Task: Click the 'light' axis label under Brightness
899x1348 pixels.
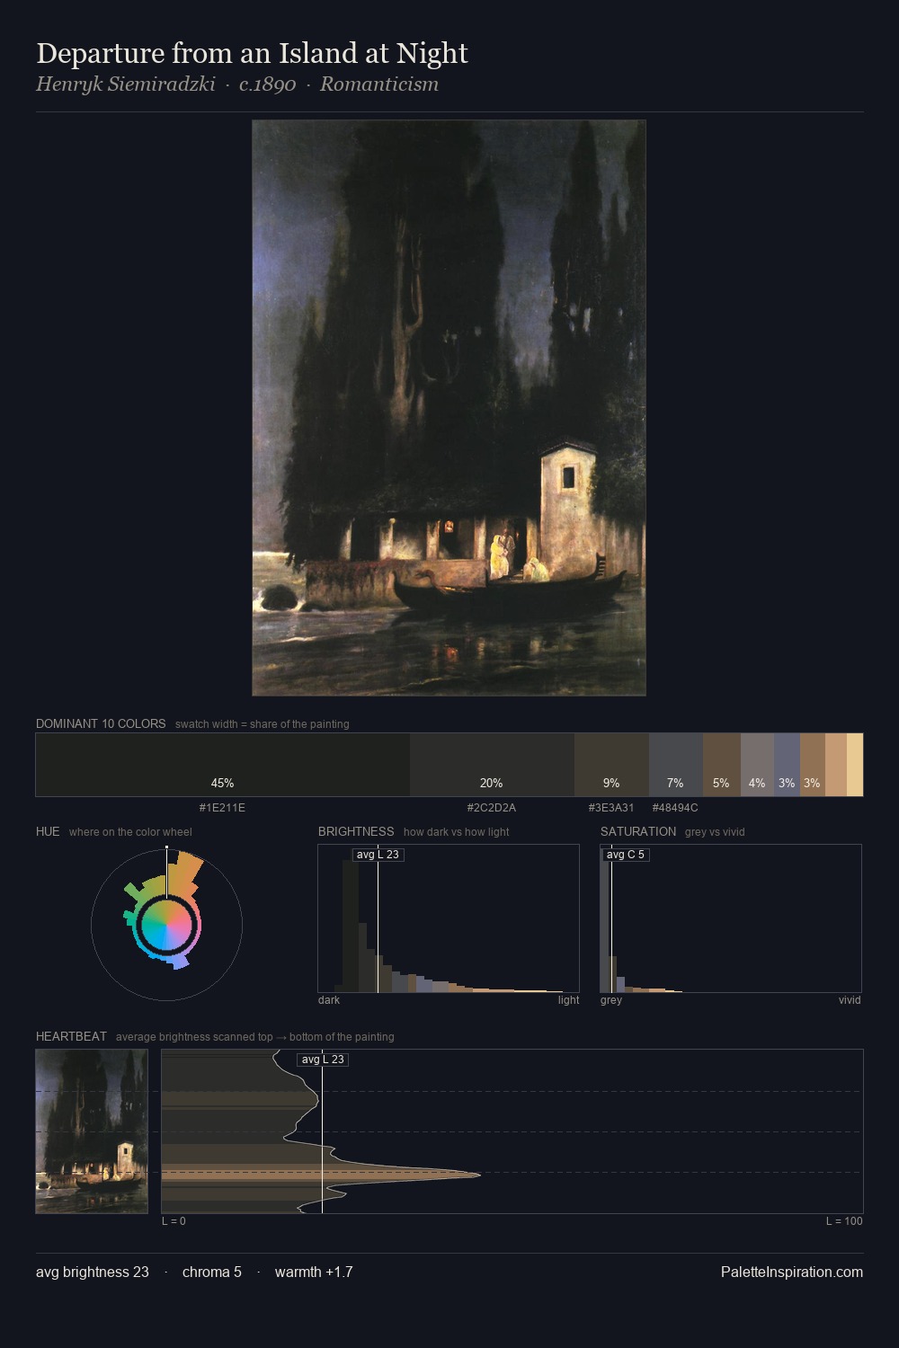Action: [568, 1000]
